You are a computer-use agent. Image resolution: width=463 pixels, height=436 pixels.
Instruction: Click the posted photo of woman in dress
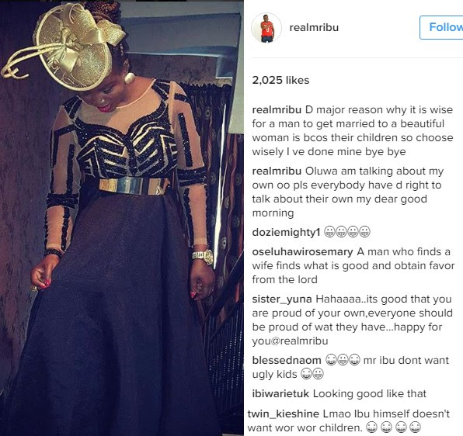click(122, 218)
